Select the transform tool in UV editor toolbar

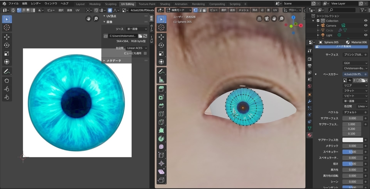coord(7,62)
